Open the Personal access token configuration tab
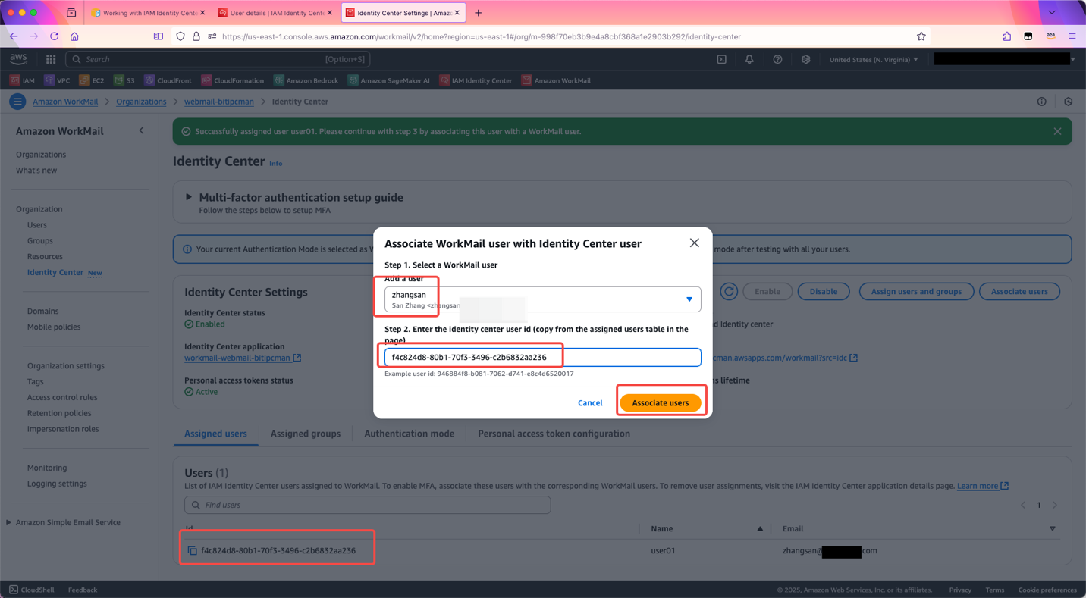The width and height of the screenshot is (1086, 598). click(x=554, y=434)
